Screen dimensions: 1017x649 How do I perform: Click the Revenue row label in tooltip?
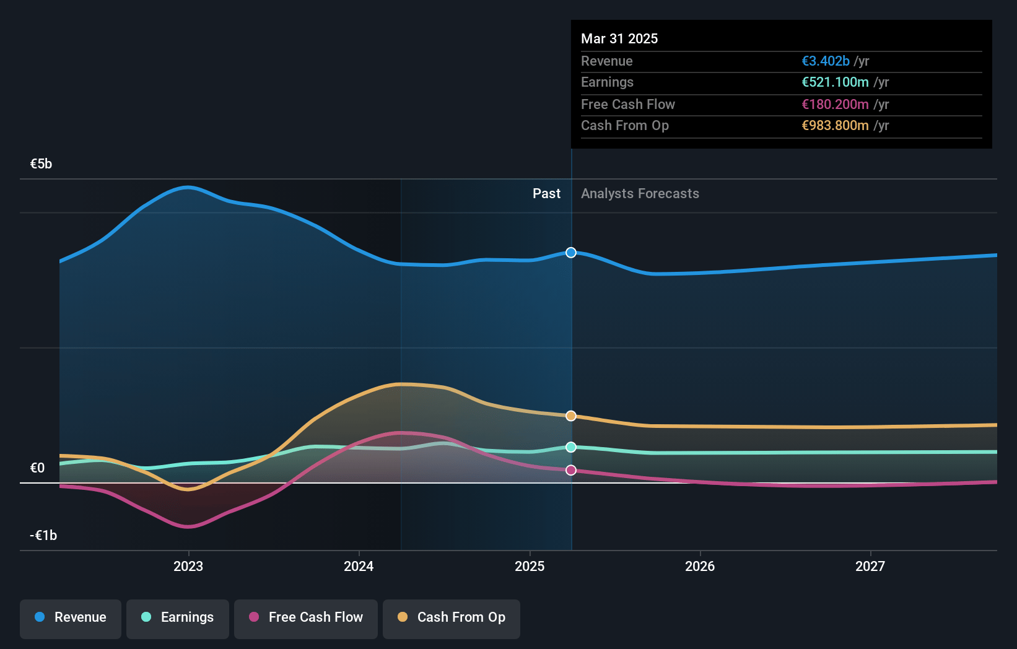607,61
